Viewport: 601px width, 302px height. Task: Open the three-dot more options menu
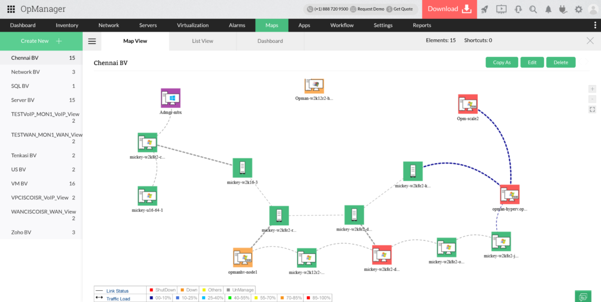tap(595, 25)
